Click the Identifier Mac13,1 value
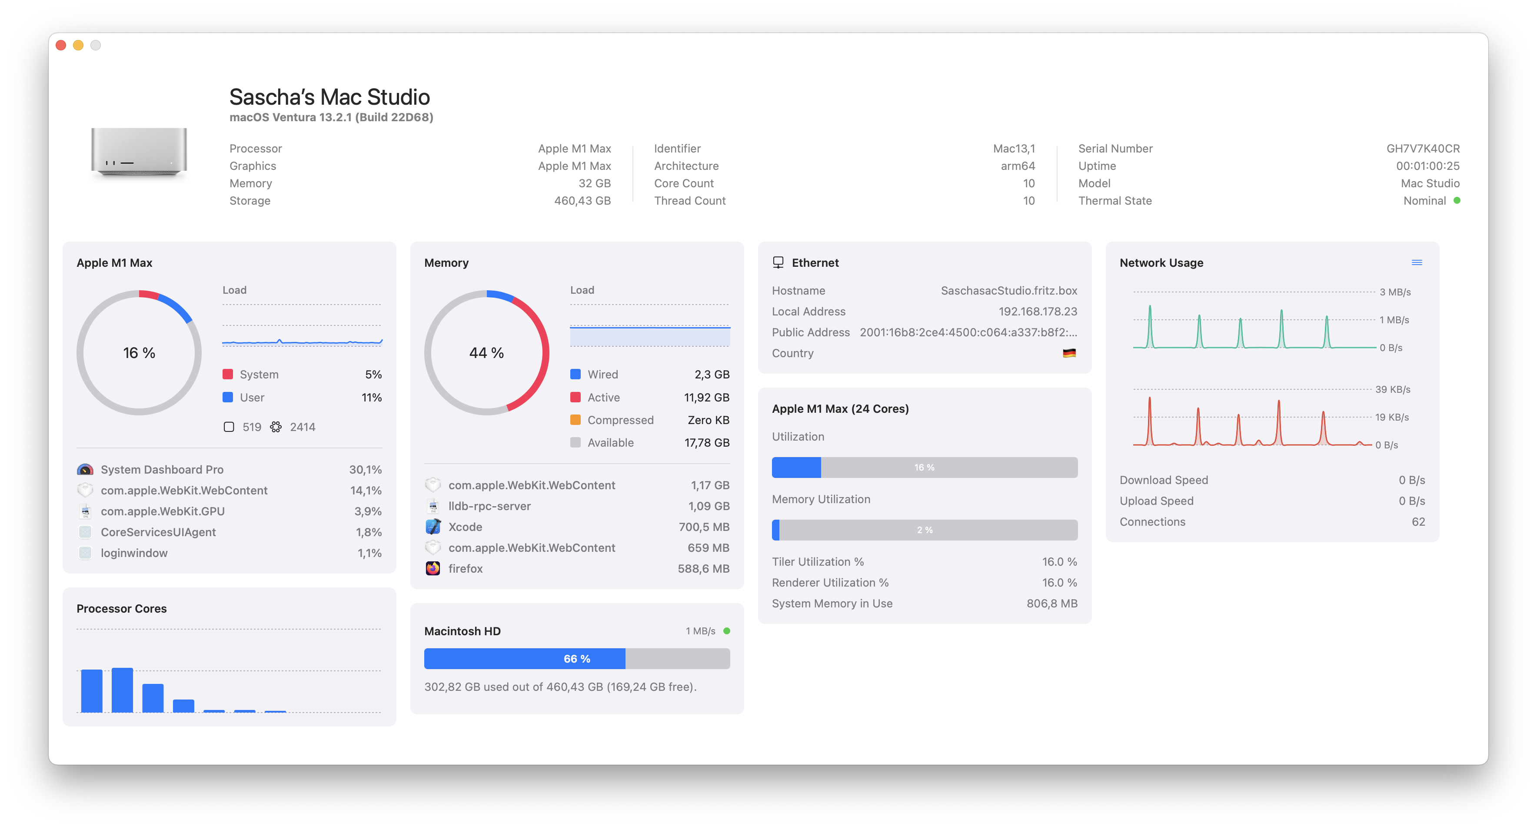The height and width of the screenshot is (829, 1537). 1014,149
